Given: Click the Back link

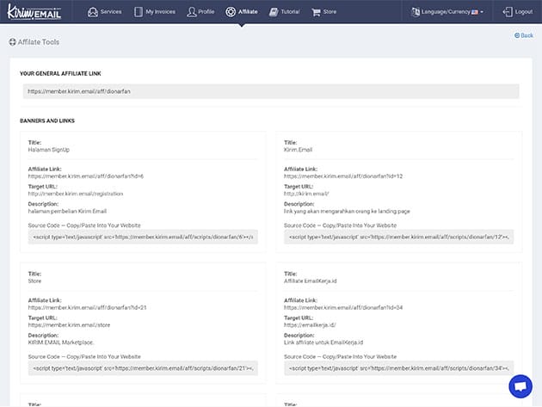Looking at the screenshot, I should click(x=524, y=35).
